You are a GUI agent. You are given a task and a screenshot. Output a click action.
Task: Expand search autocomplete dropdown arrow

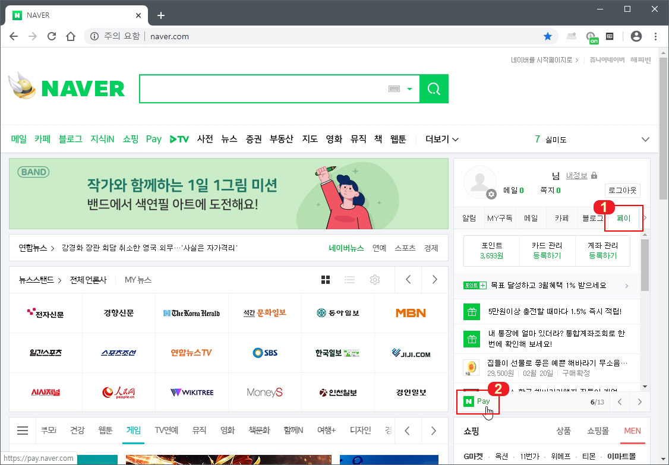tap(409, 88)
